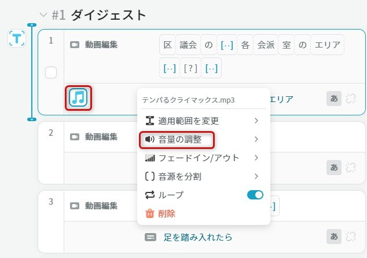Select 削除 to delete the audio
Image resolution: width=367 pixels, height=258 pixels.
pyautogui.click(x=167, y=213)
